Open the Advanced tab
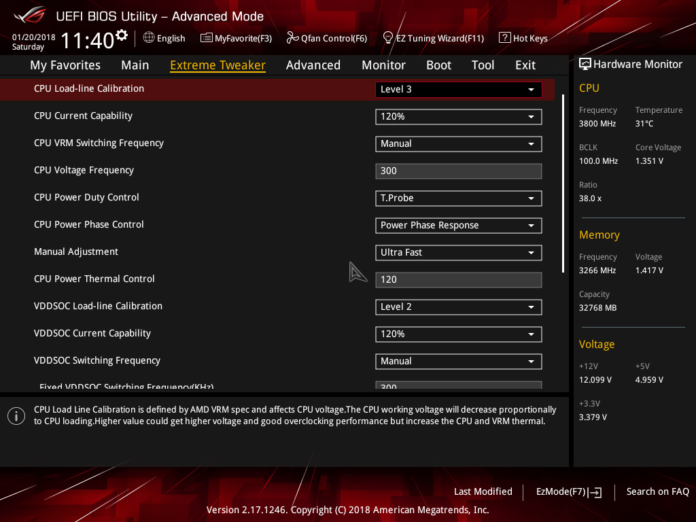 coord(313,65)
